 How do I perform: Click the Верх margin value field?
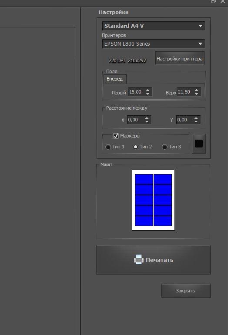185,92
